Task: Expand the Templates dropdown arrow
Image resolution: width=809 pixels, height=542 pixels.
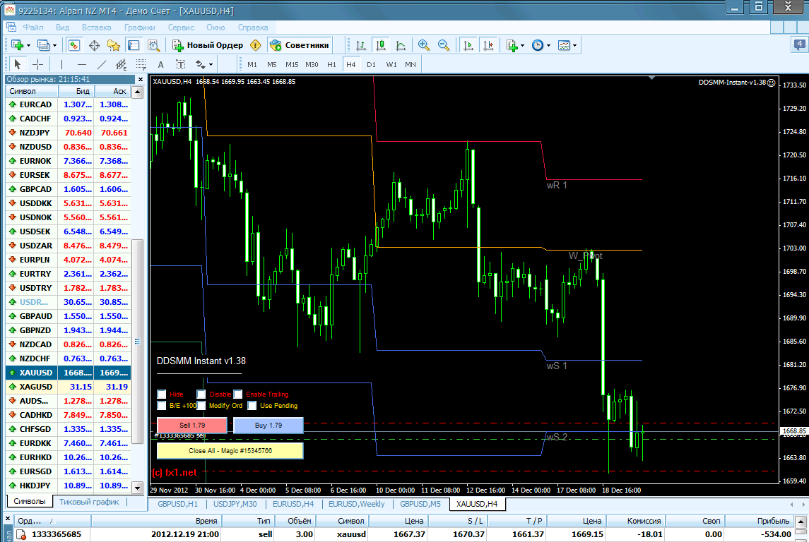Action: click(574, 45)
